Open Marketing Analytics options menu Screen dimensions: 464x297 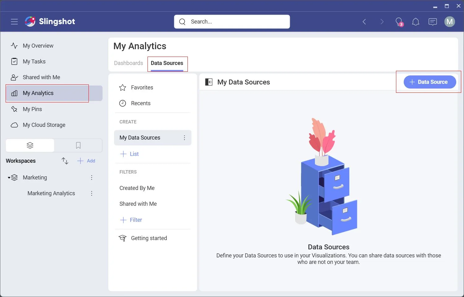pyautogui.click(x=92, y=193)
